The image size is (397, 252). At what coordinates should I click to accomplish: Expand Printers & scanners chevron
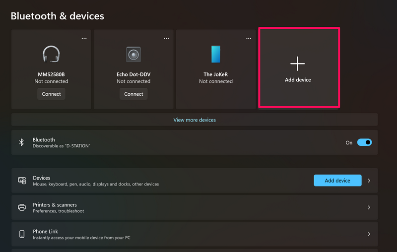pyautogui.click(x=369, y=207)
